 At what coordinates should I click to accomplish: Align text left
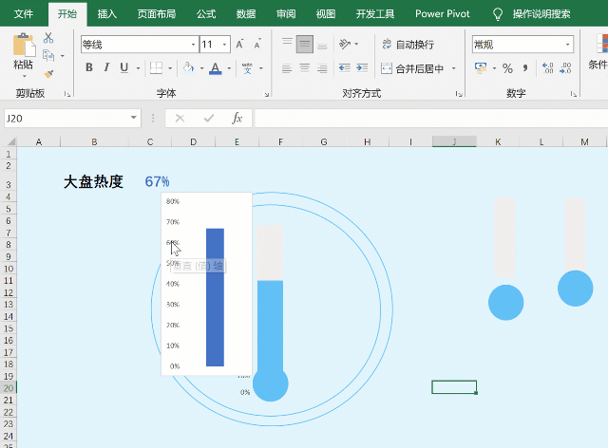[x=287, y=68]
